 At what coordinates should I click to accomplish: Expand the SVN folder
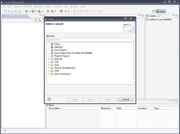pos(49,71)
